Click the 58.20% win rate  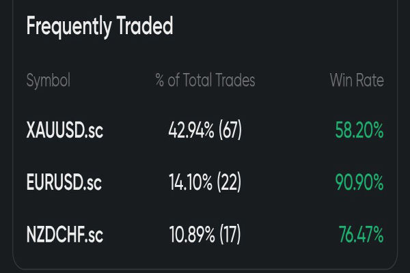[x=359, y=131]
